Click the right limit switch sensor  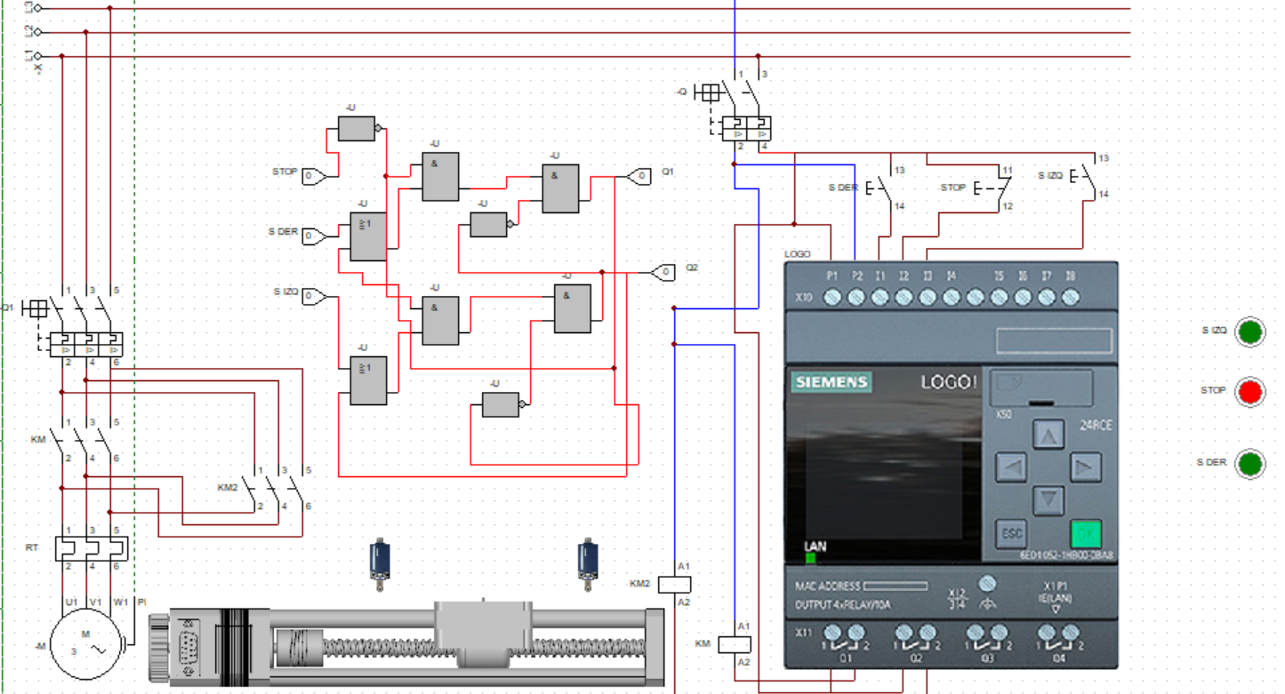coord(586,562)
